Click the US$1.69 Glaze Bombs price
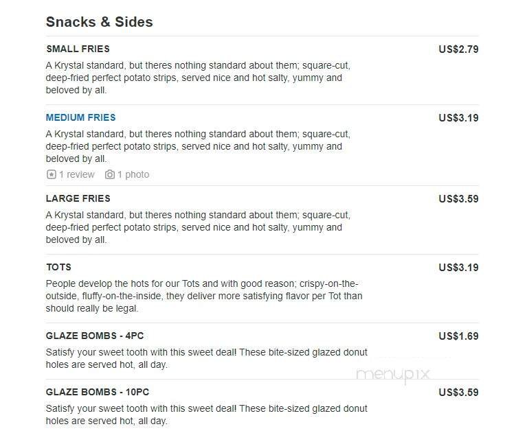This screenshot has width=516, height=431. pyautogui.click(x=458, y=336)
